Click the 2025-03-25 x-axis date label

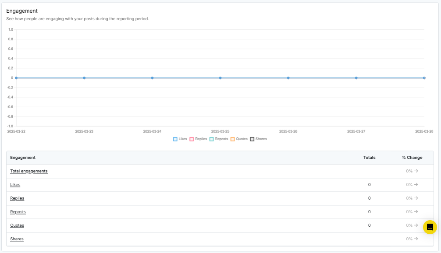click(x=220, y=131)
